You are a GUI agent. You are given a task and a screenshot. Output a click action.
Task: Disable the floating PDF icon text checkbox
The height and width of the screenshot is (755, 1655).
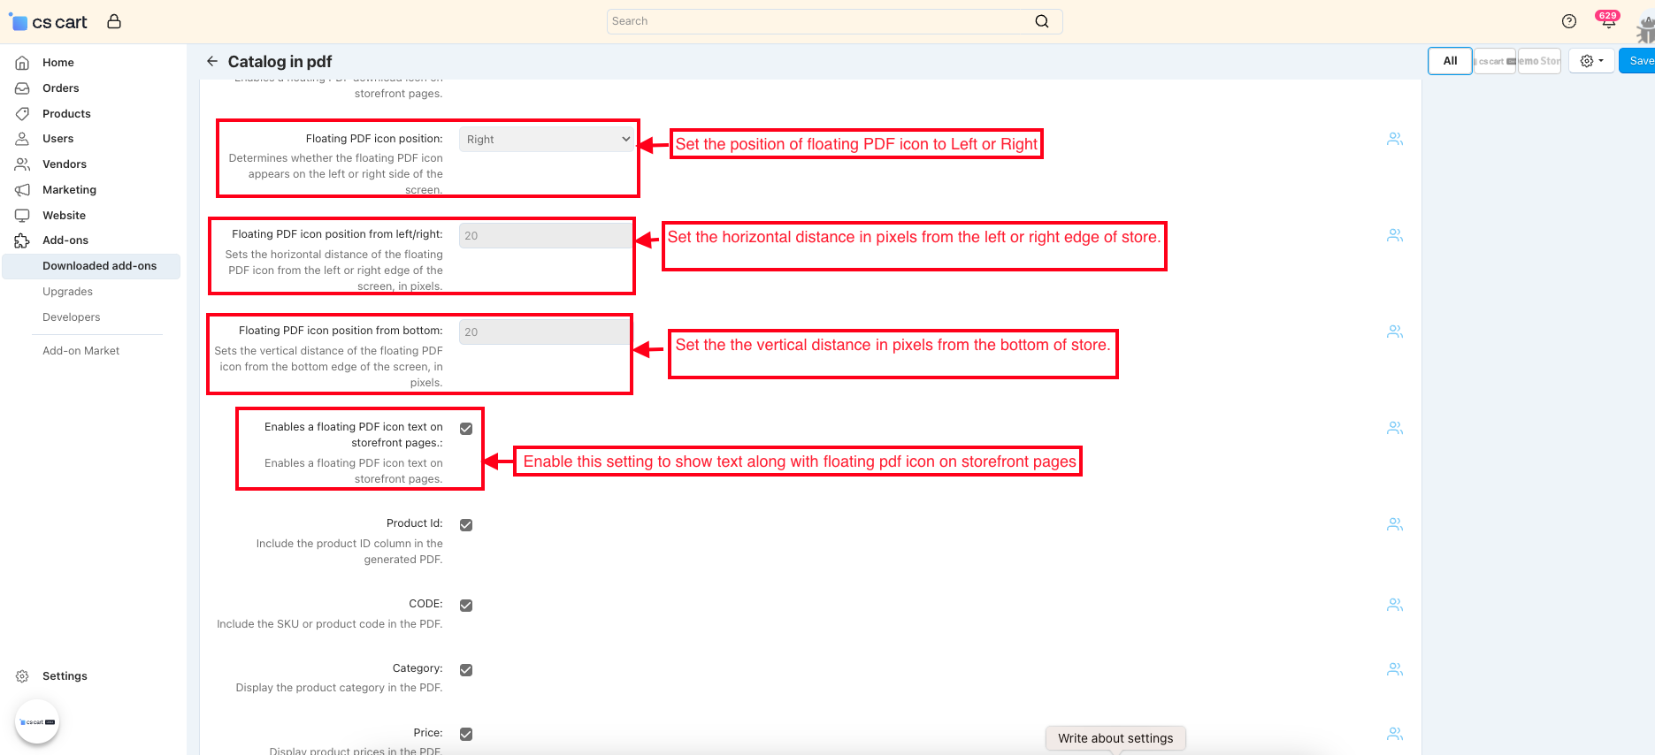[466, 429]
